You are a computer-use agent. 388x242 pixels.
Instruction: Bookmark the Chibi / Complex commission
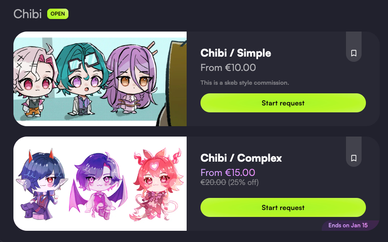point(354,158)
